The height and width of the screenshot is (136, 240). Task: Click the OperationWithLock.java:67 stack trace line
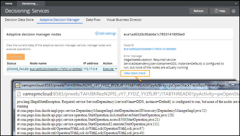pos(81,129)
